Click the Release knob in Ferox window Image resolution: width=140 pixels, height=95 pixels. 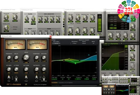[44, 58]
